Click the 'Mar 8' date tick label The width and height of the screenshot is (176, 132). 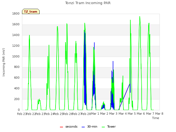(159, 114)
